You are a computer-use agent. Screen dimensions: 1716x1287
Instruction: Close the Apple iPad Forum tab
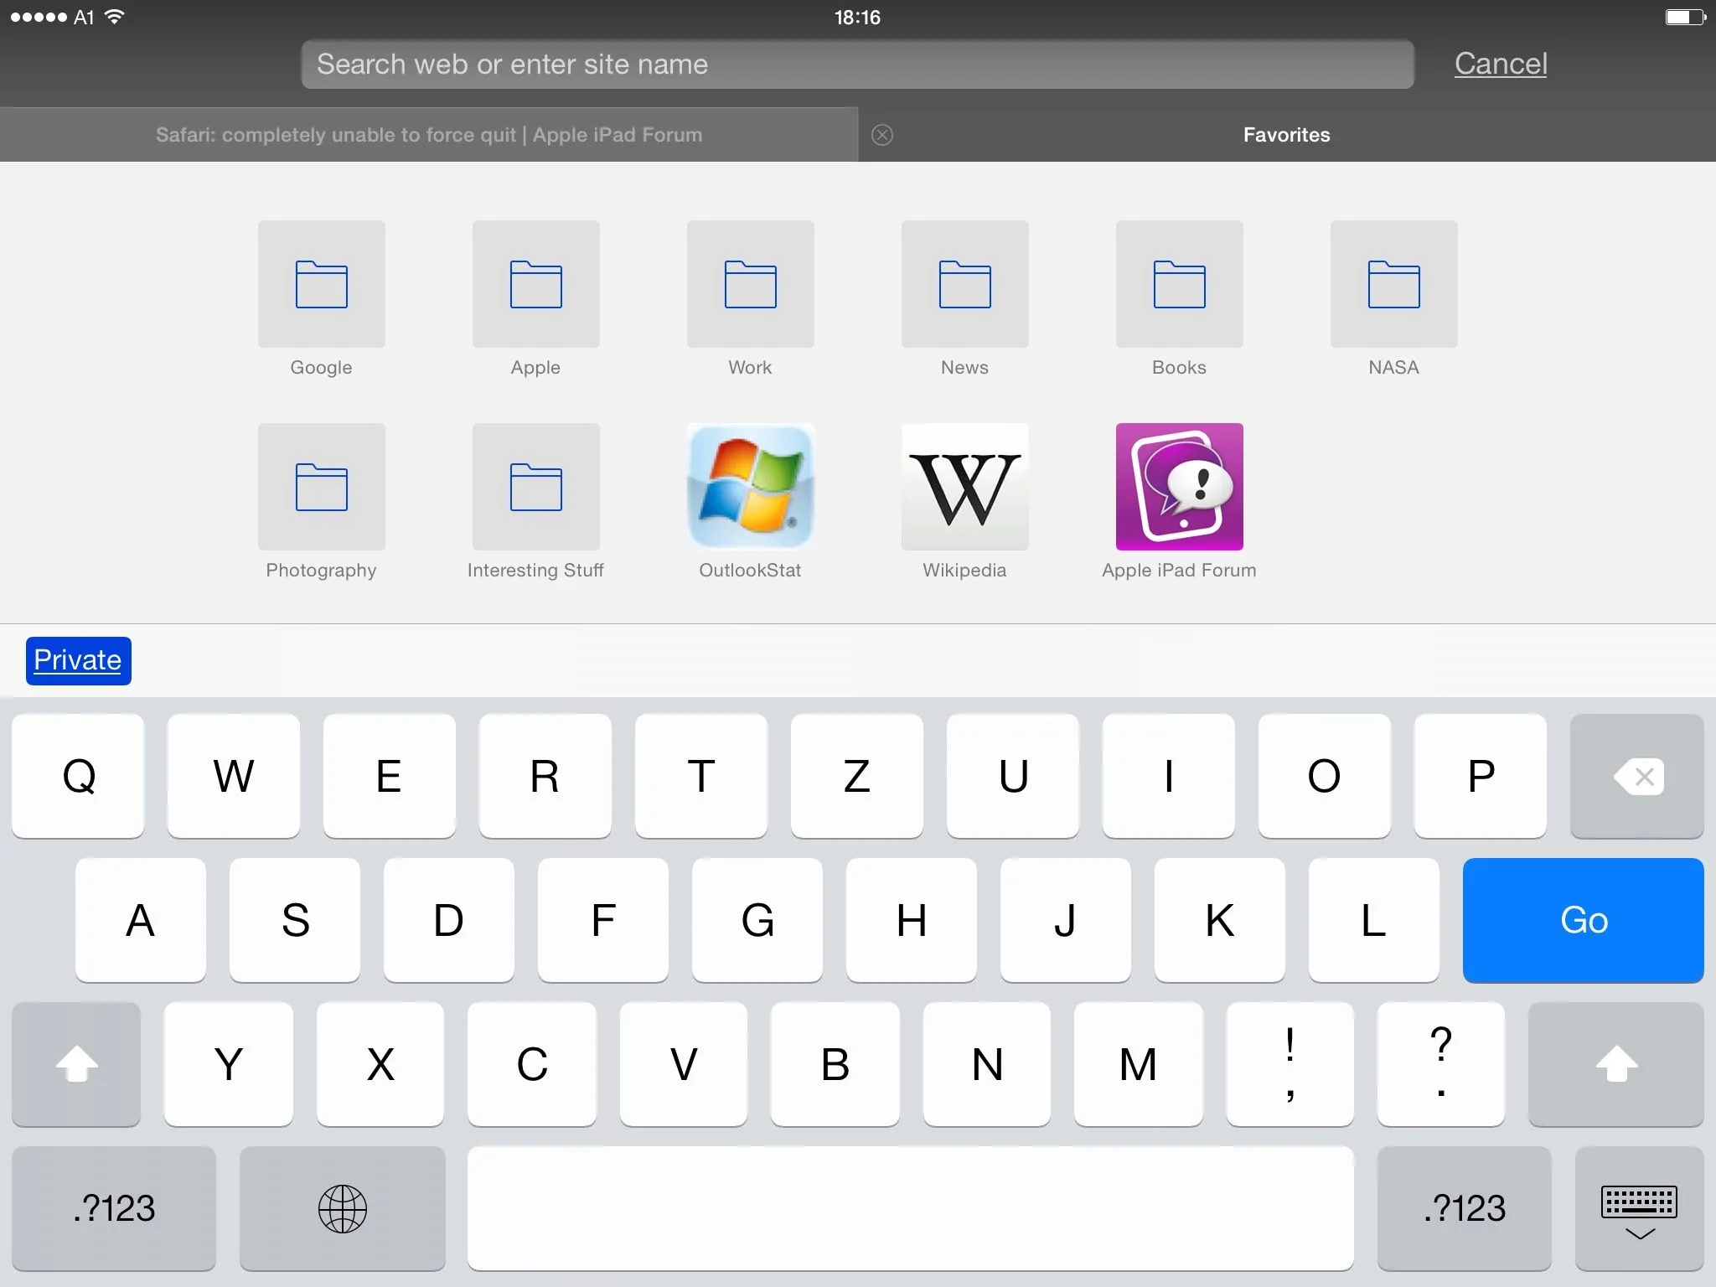[882, 135]
